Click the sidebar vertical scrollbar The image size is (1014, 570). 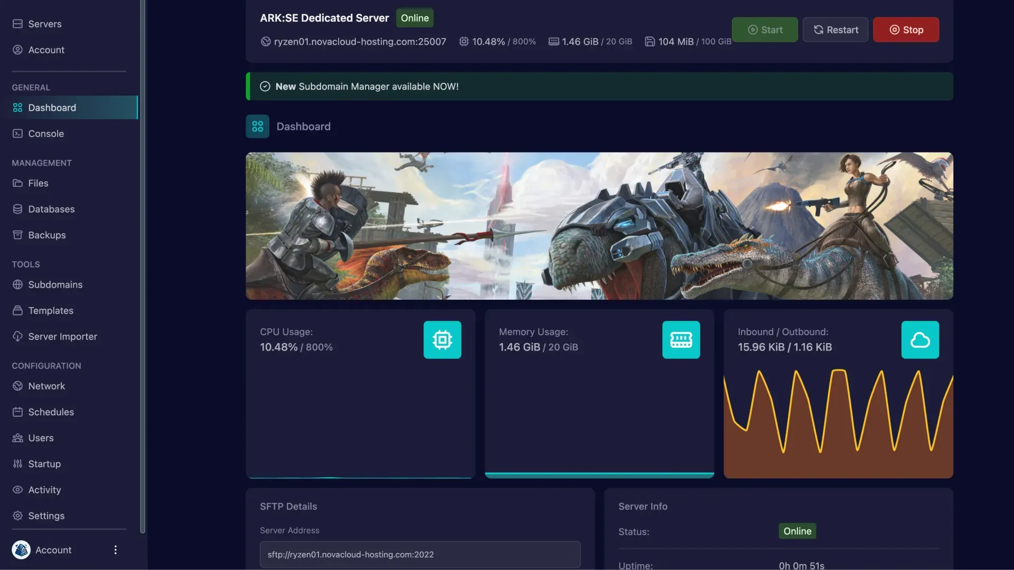[142, 267]
